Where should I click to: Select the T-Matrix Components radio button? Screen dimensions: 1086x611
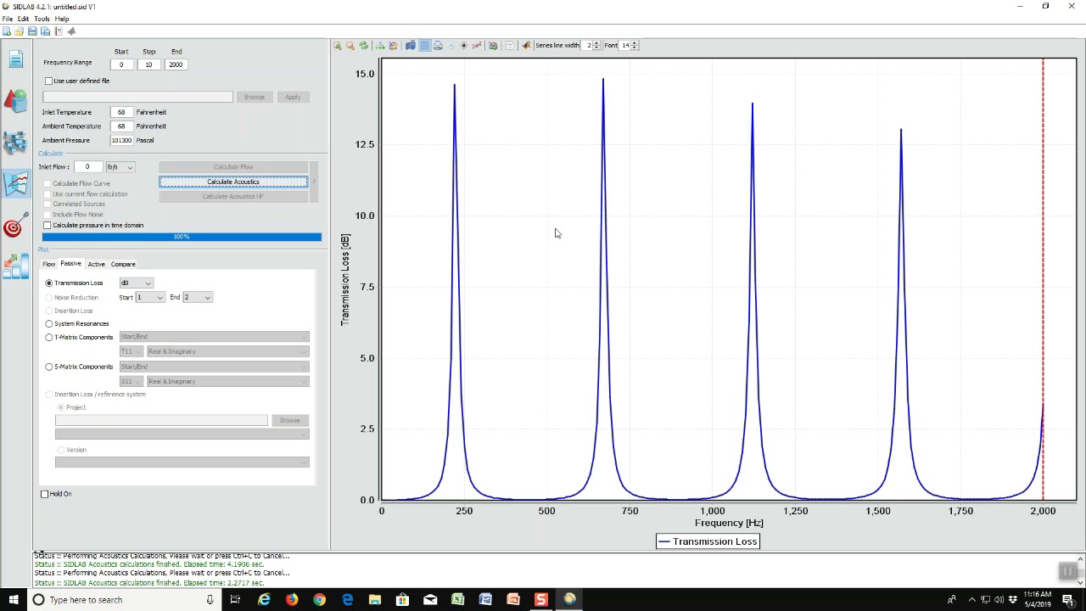click(x=49, y=337)
